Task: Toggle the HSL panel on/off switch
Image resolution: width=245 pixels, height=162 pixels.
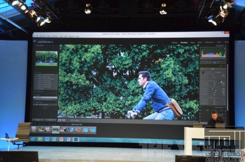Action: coord(200,111)
